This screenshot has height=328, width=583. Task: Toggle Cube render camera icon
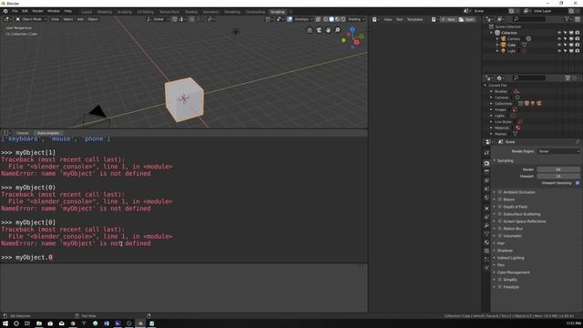tap(577, 45)
